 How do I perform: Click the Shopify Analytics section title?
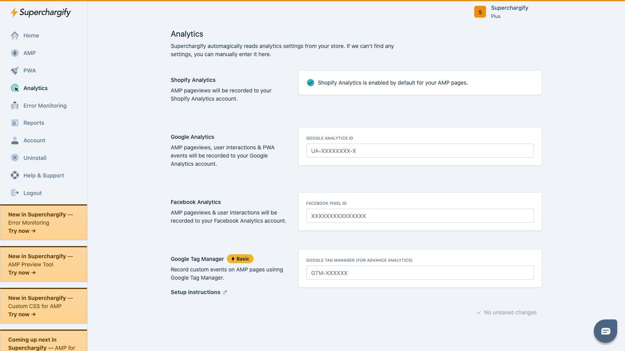[193, 80]
